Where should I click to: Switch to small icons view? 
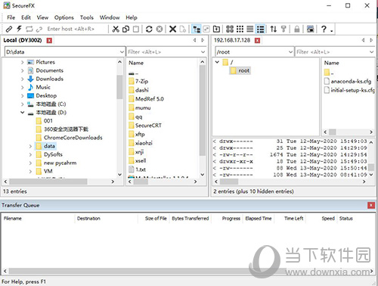click(240, 29)
